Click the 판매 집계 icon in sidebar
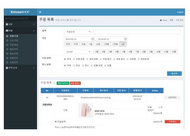 click(7, 68)
